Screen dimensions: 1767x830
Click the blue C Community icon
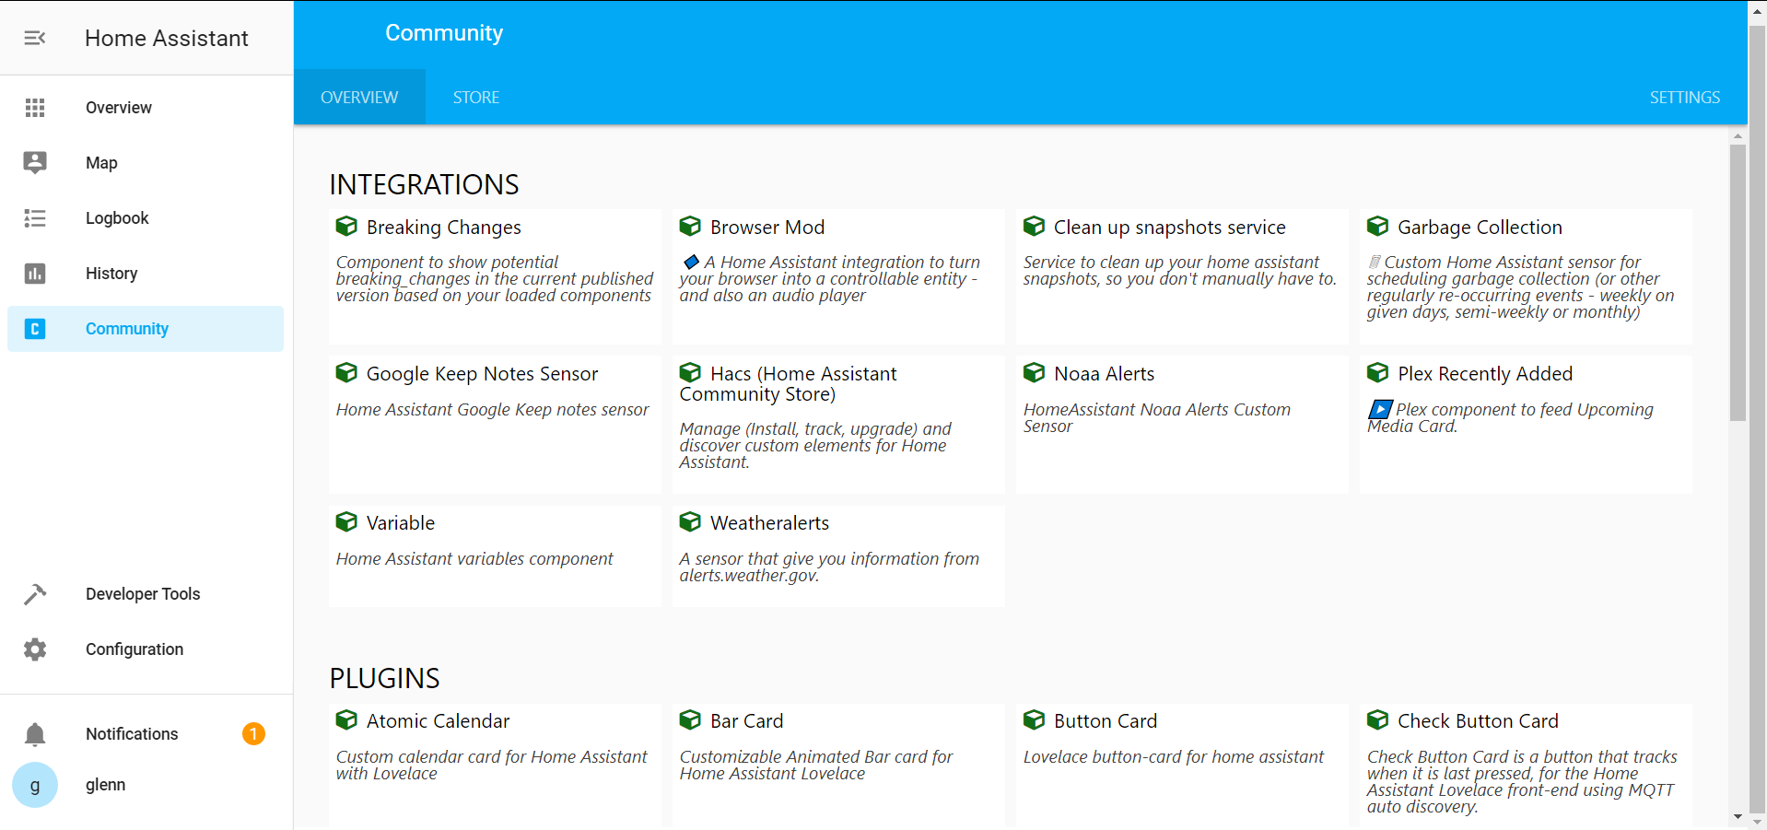click(x=35, y=329)
